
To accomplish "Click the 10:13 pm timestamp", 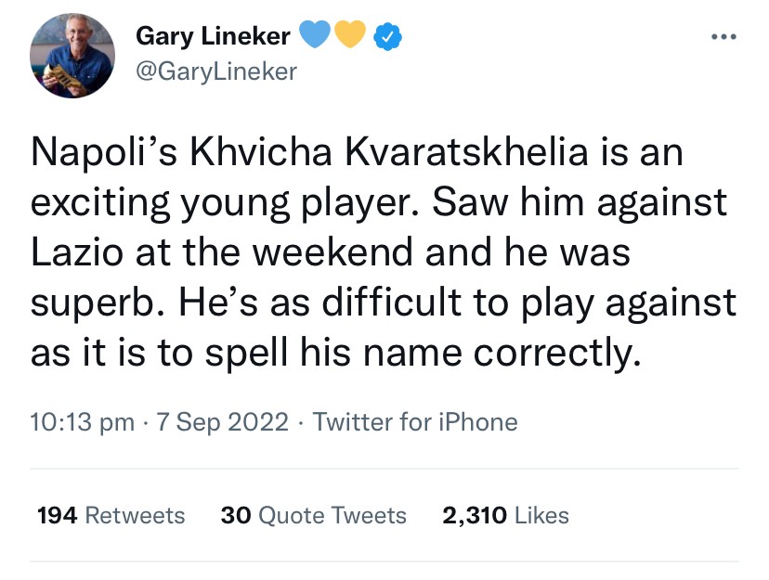I will point(83,422).
